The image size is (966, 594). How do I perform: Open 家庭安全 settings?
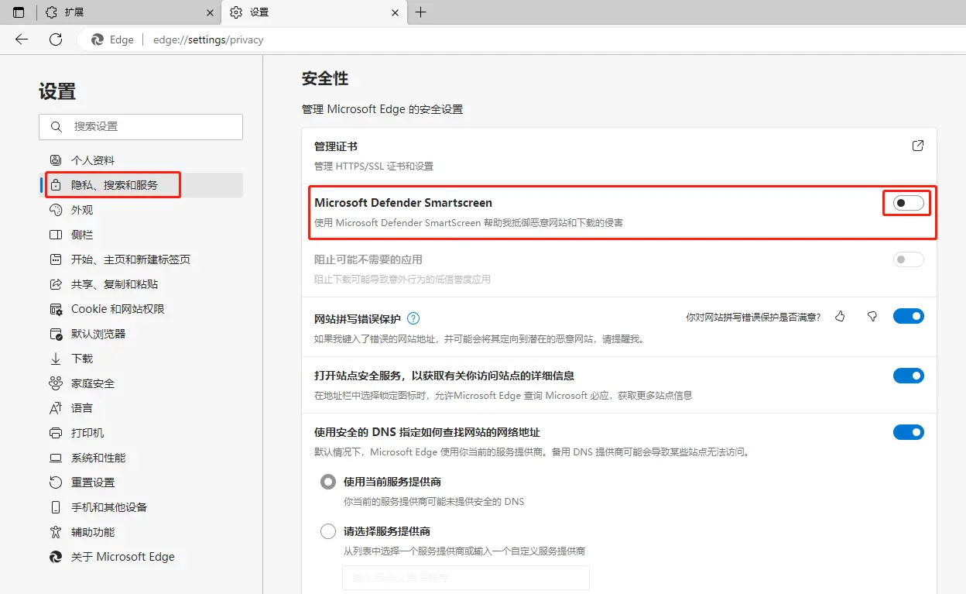141,383
